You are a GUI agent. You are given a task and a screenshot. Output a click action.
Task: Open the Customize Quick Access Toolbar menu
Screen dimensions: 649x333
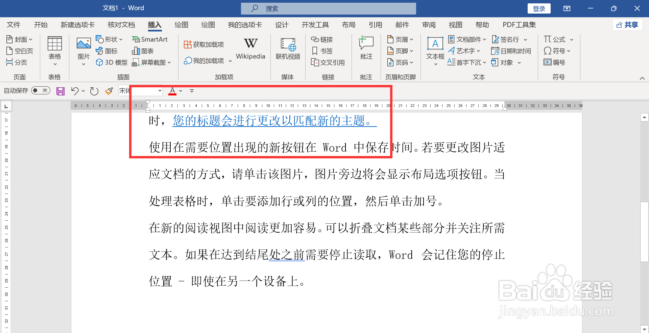point(192,91)
